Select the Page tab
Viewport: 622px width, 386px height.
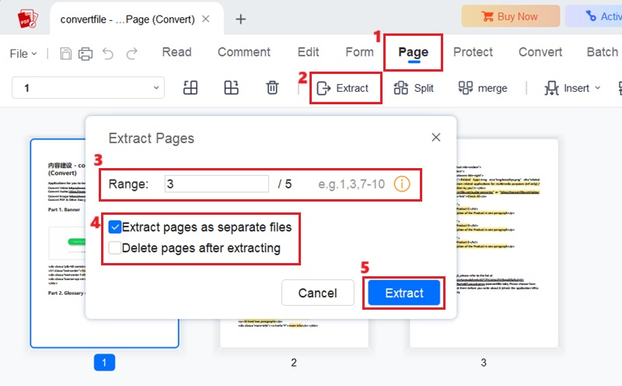(x=414, y=52)
